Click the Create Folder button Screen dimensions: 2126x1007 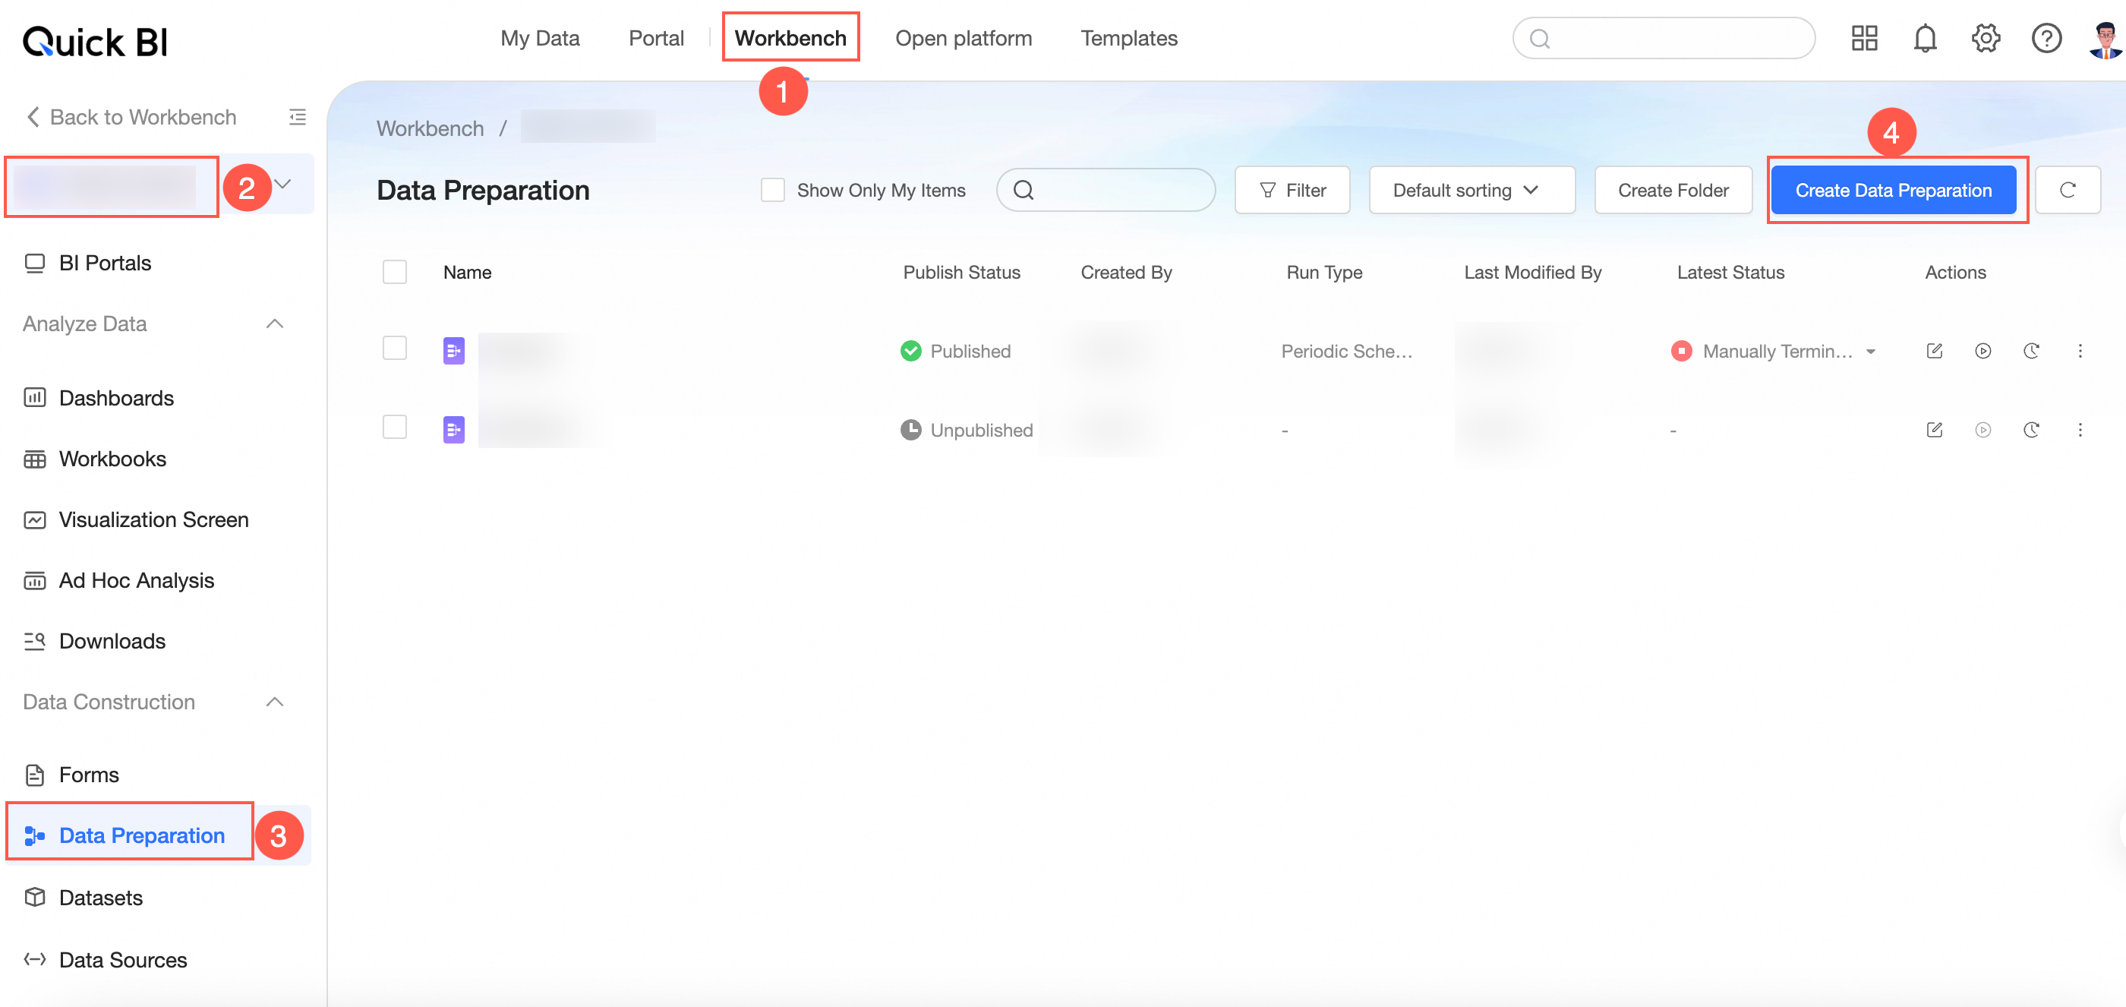pyautogui.click(x=1672, y=190)
